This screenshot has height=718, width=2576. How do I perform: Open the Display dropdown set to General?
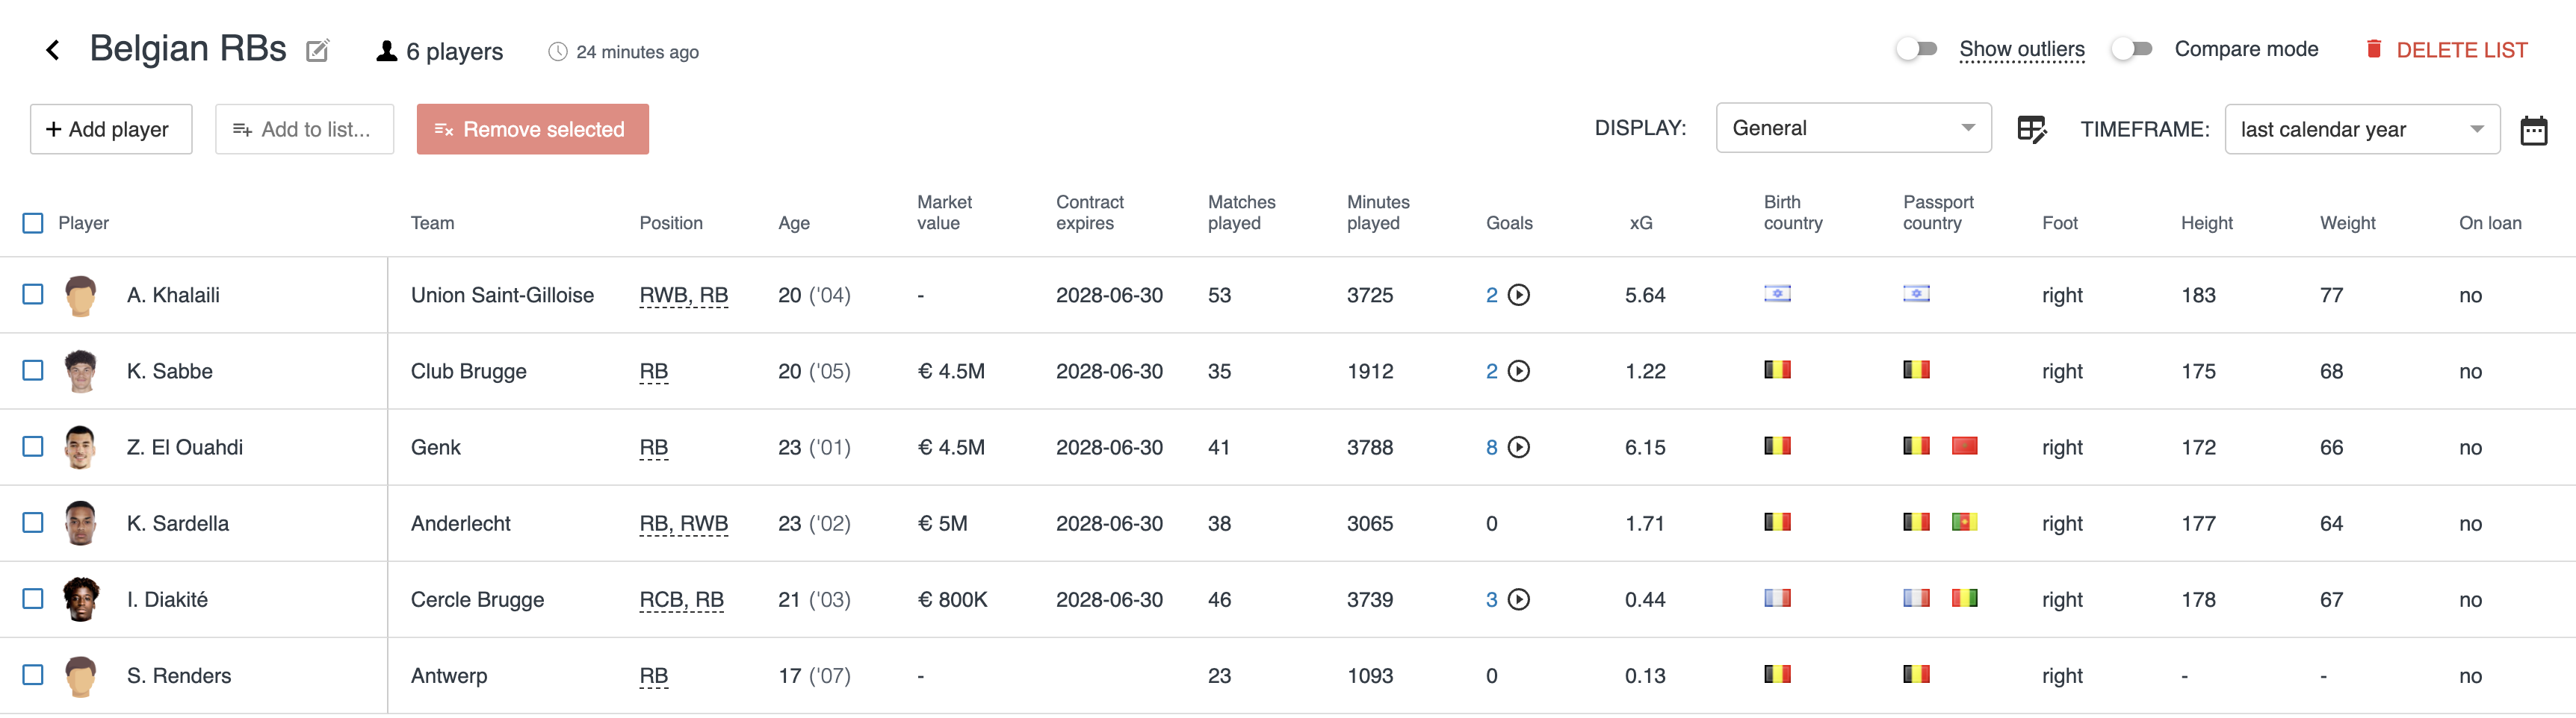pos(1852,128)
